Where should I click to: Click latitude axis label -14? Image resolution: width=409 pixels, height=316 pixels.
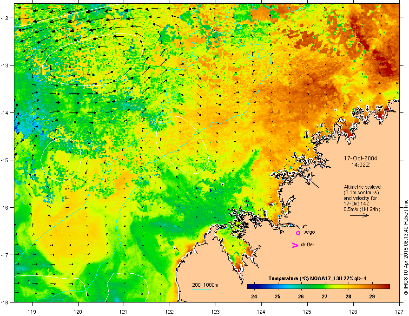coord(5,112)
